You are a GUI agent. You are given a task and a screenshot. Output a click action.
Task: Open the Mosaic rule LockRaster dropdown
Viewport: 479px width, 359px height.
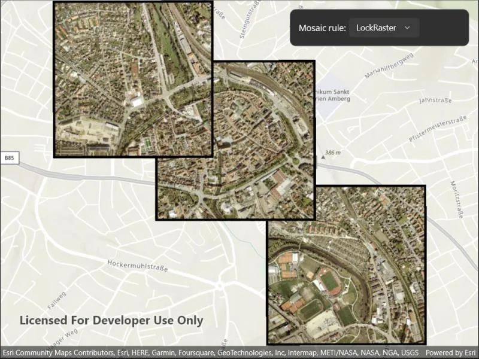coord(384,28)
